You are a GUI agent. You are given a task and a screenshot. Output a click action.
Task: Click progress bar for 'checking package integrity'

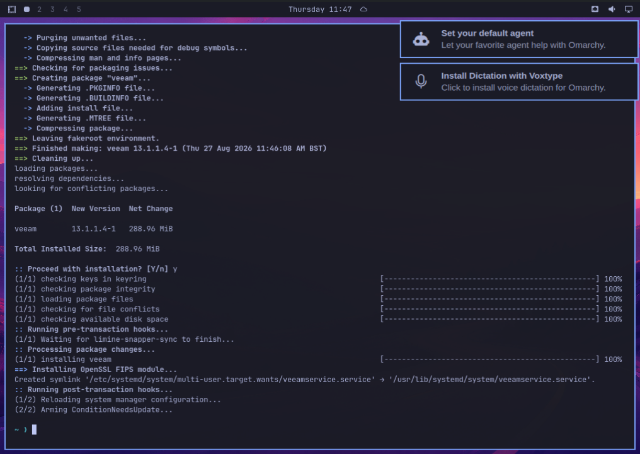tap(490, 289)
